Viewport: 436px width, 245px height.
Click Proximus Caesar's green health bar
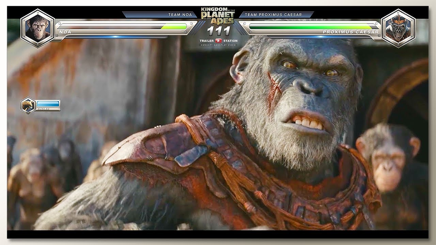[311, 27]
